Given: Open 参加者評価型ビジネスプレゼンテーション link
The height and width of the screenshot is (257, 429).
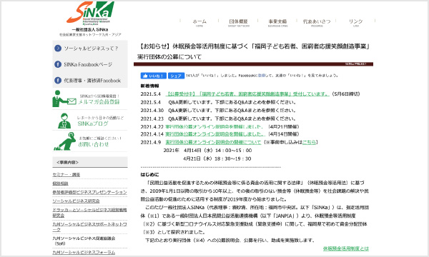Looking at the screenshot, I should 90,192.
